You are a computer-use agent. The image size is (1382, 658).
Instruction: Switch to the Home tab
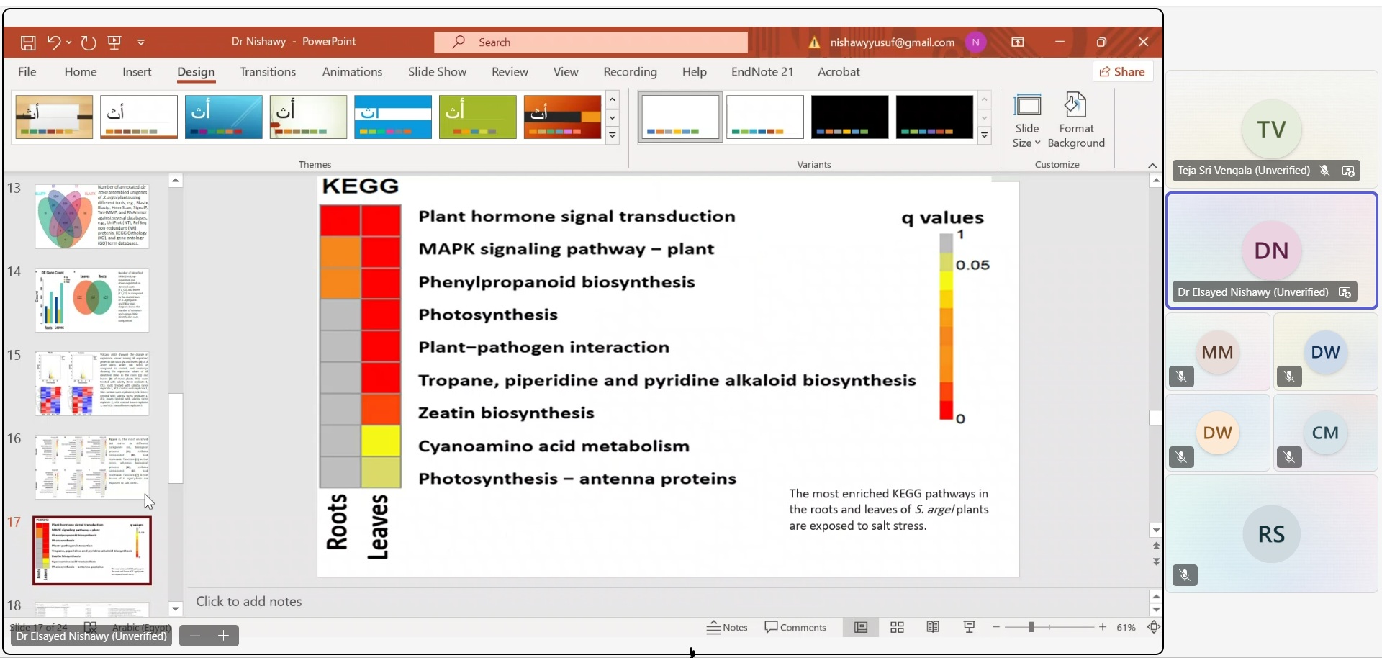81,72
